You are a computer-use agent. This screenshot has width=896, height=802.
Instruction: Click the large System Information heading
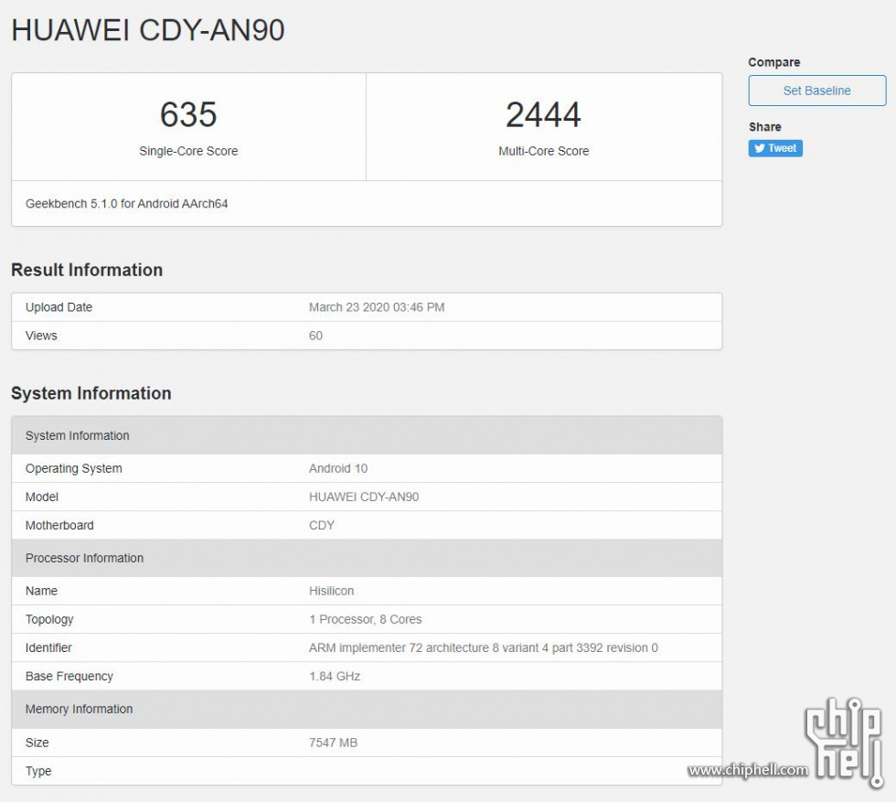pos(91,393)
